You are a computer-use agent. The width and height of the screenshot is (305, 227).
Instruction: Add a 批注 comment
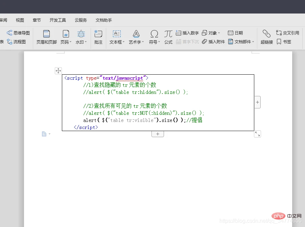tap(98, 37)
